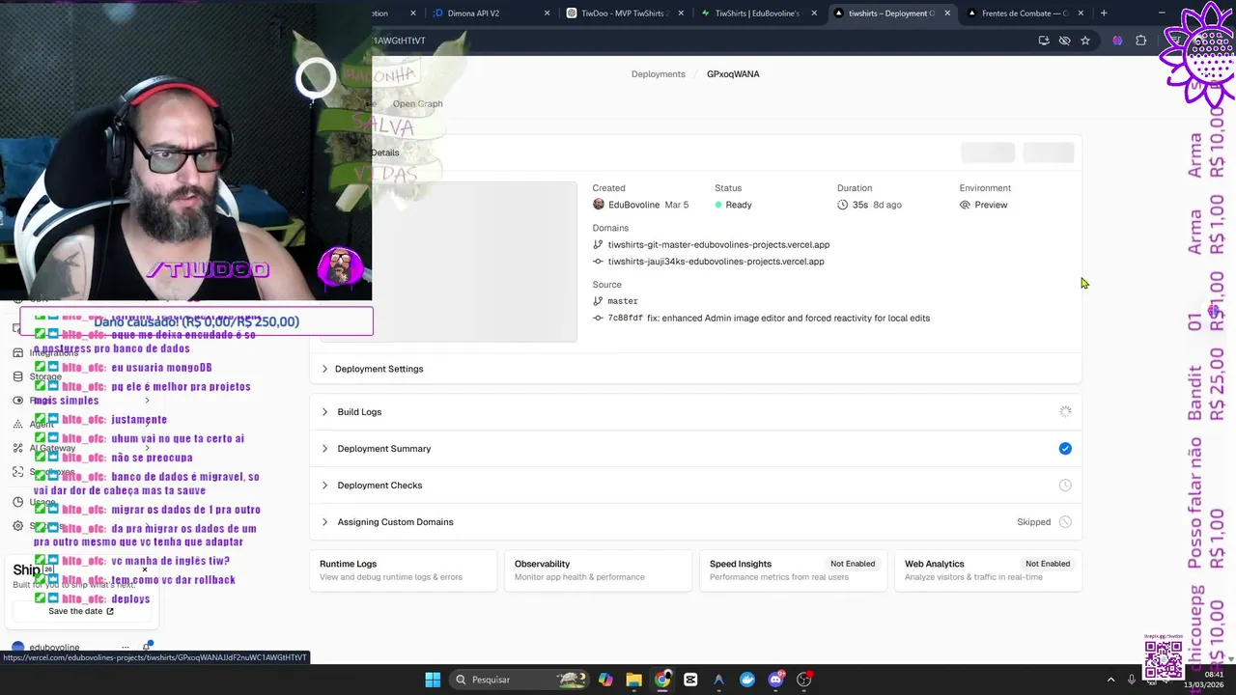This screenshot has width=1236, height=695.
Task: Click the EduBovoline avatar under Created
Action: click(599, 205)
